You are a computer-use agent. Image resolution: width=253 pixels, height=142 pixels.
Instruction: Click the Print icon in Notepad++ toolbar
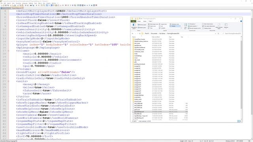pos(15,5)
